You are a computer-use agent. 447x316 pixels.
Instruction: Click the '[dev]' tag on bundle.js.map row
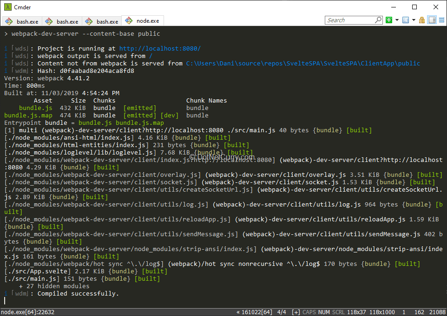pyautogui.click(x=169, y=115)
